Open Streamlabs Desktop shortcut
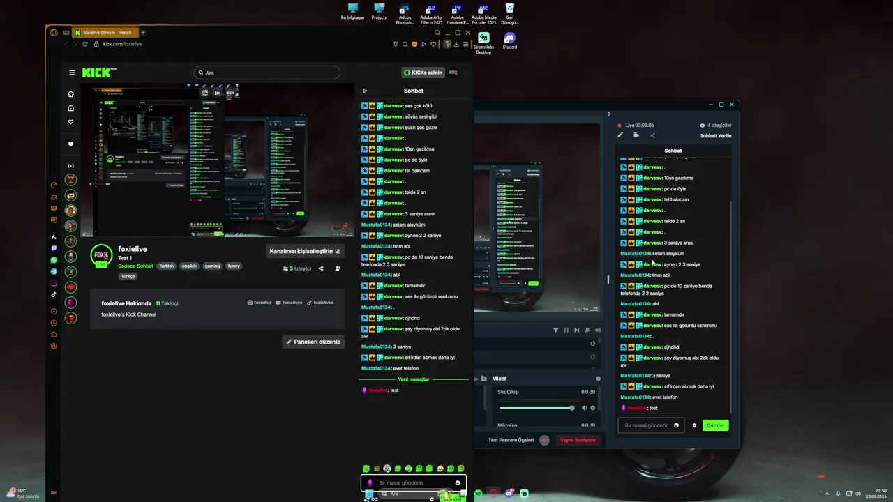 [x=483, y=42]
